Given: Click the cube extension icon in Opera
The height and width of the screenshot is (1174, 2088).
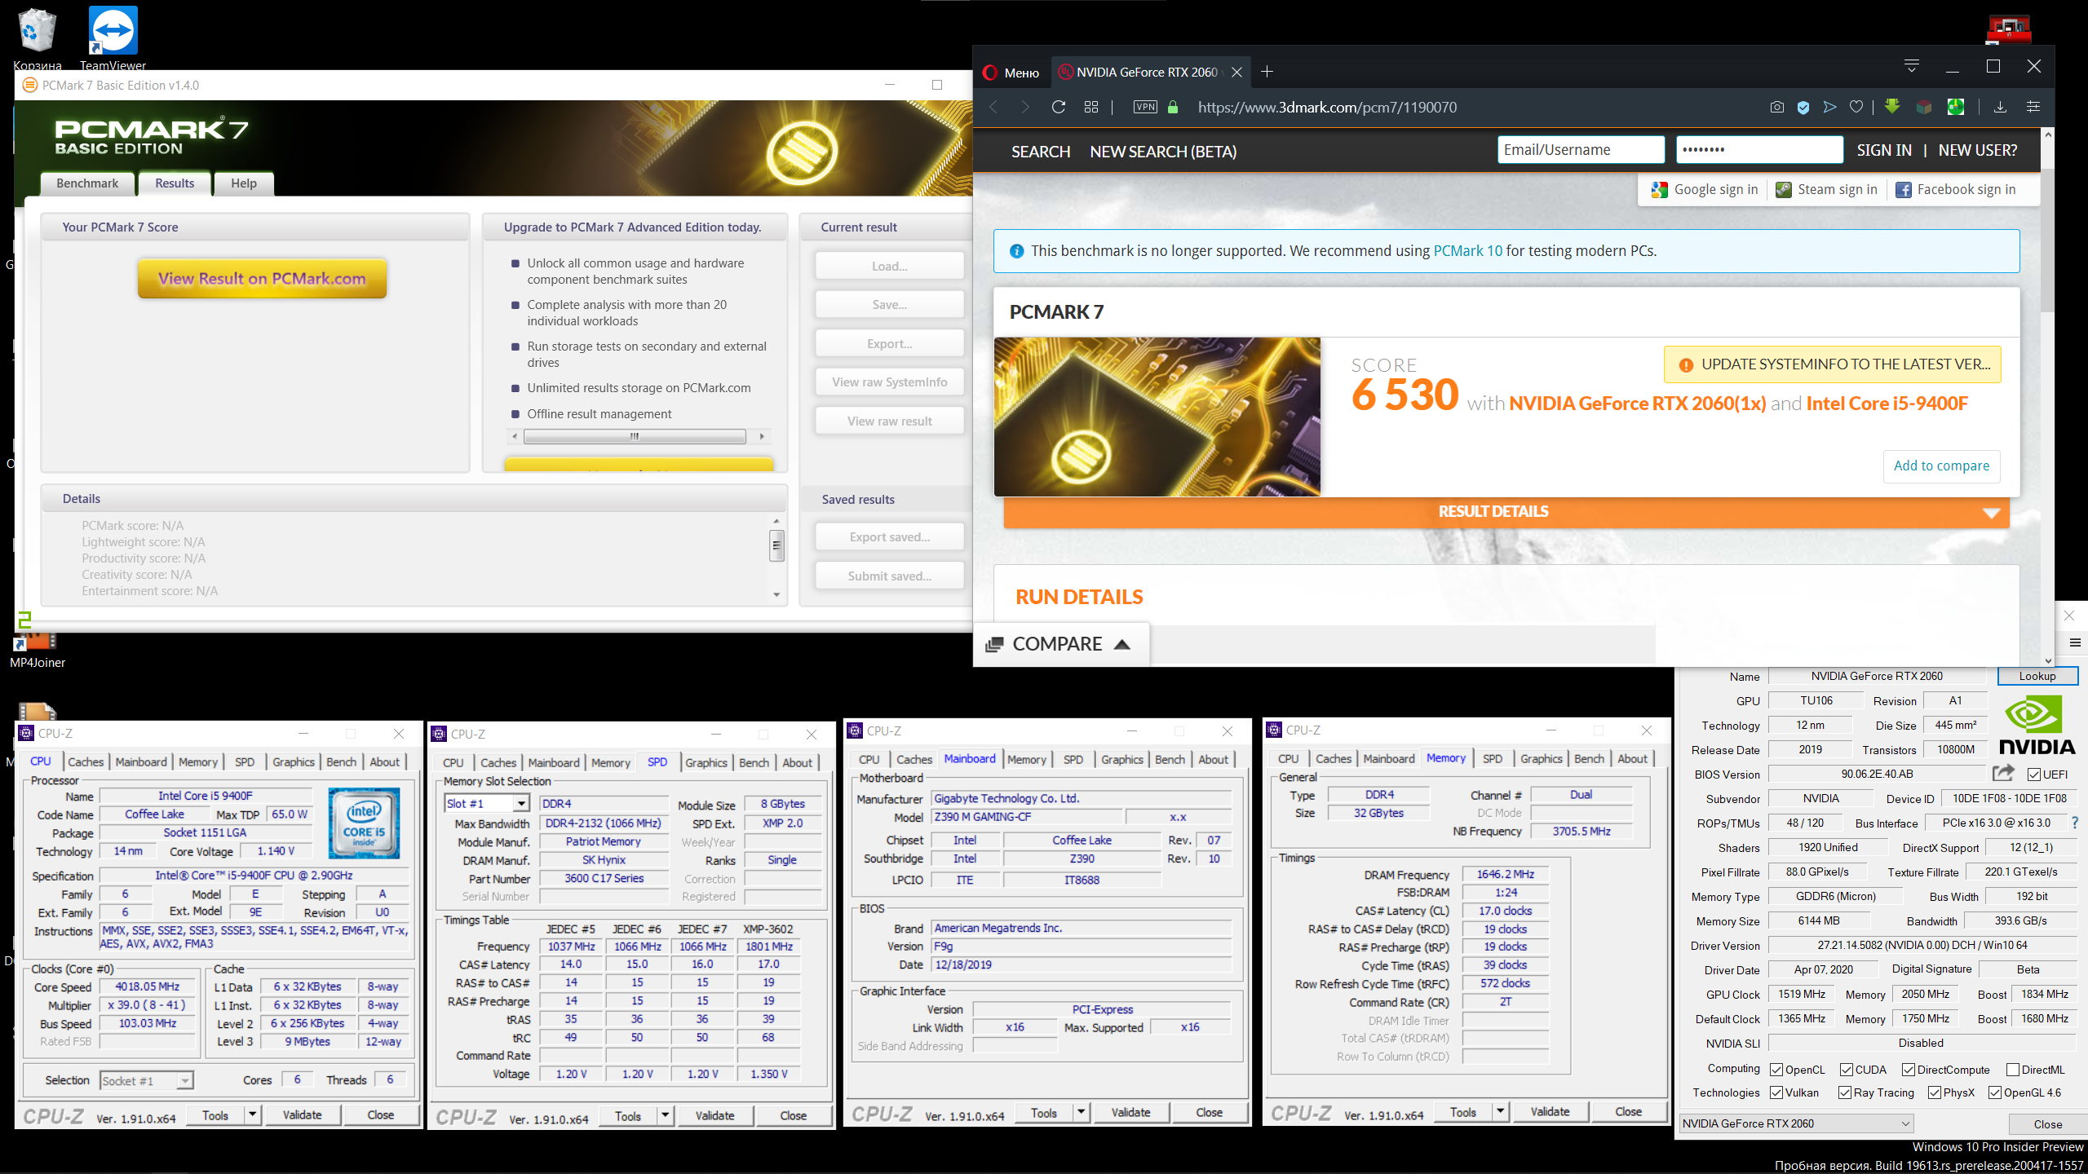Looking at the screenshot, I should 1924,107.
